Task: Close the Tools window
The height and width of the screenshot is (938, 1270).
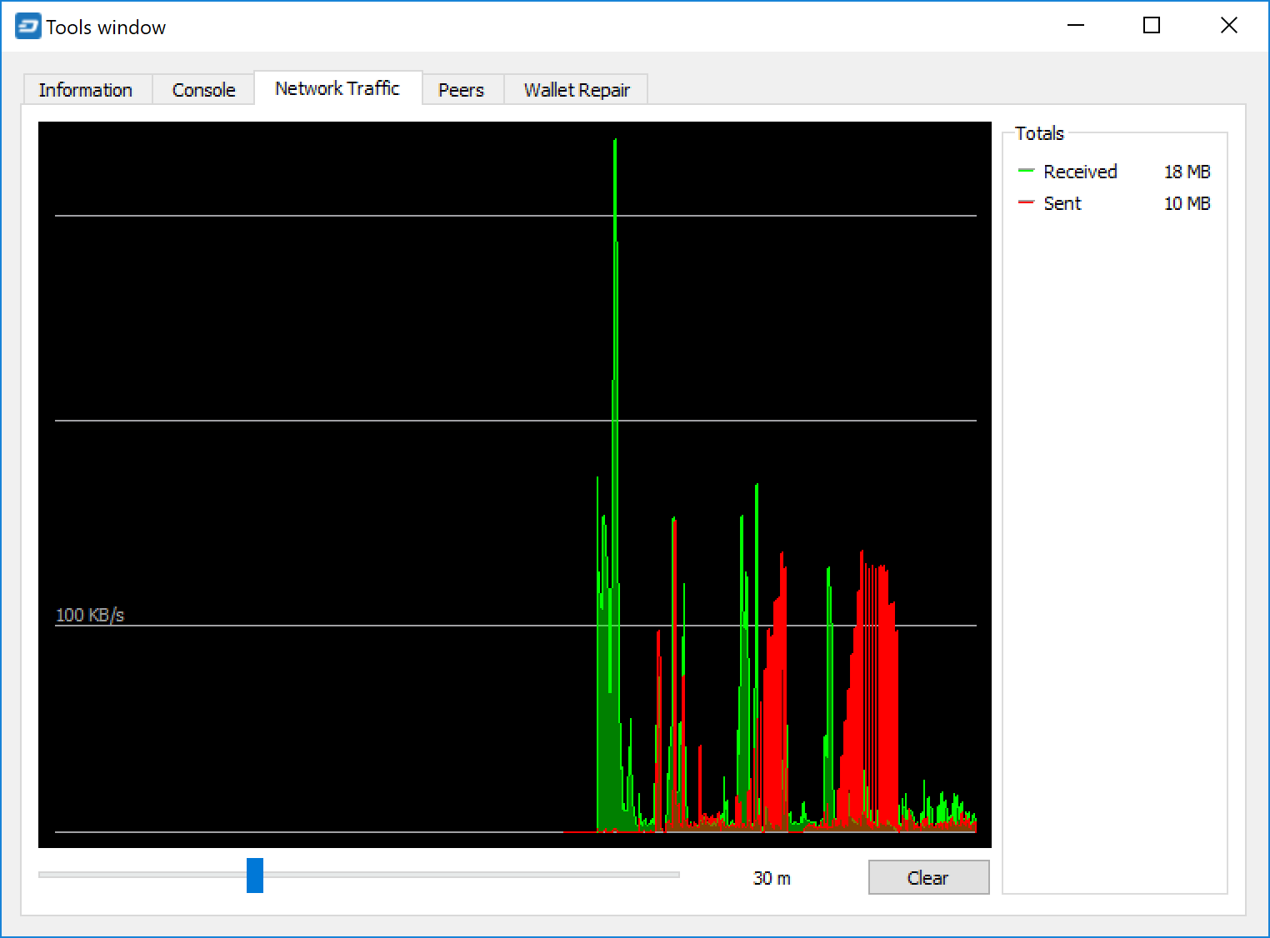Action: click(1229, 26)
